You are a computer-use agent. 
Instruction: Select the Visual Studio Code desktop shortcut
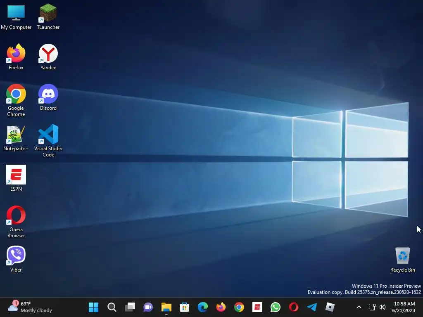[x=48, y=141]
